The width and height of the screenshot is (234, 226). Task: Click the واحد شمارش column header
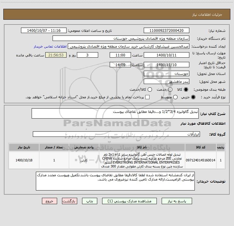pyautogui.click(x=84, y=147)
